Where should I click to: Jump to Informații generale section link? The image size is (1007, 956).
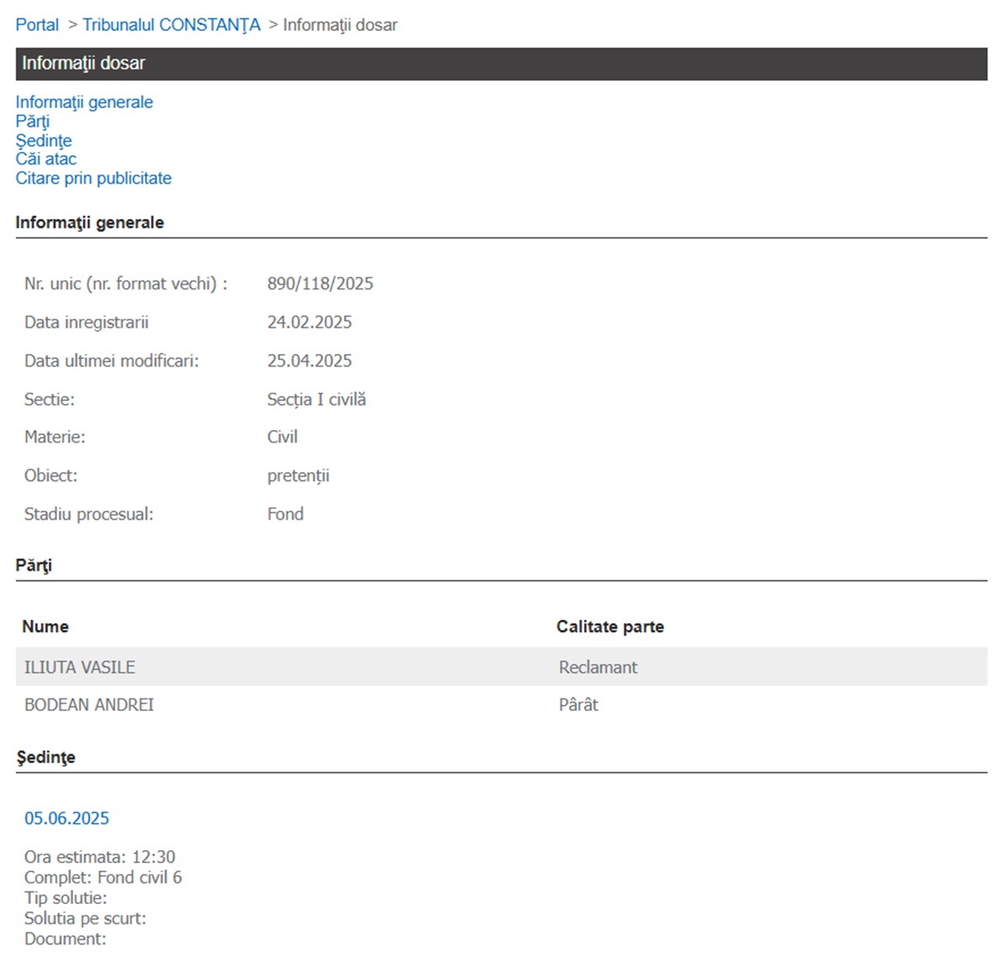click(84, 102)
